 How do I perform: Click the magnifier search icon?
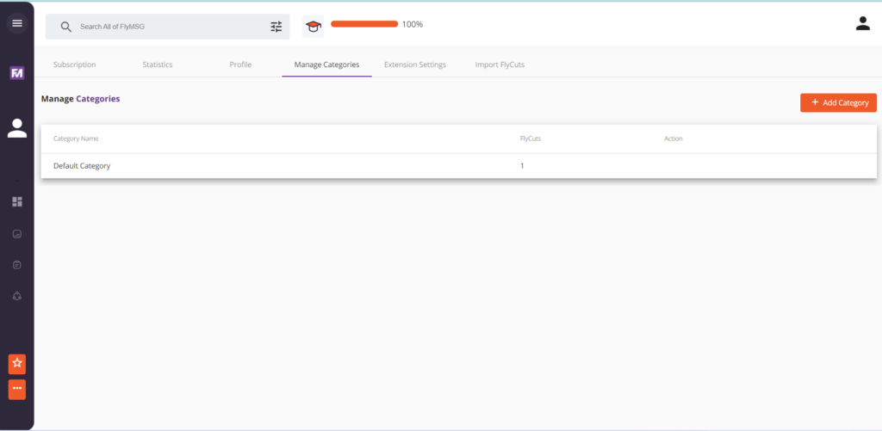(x=66, y=27)
